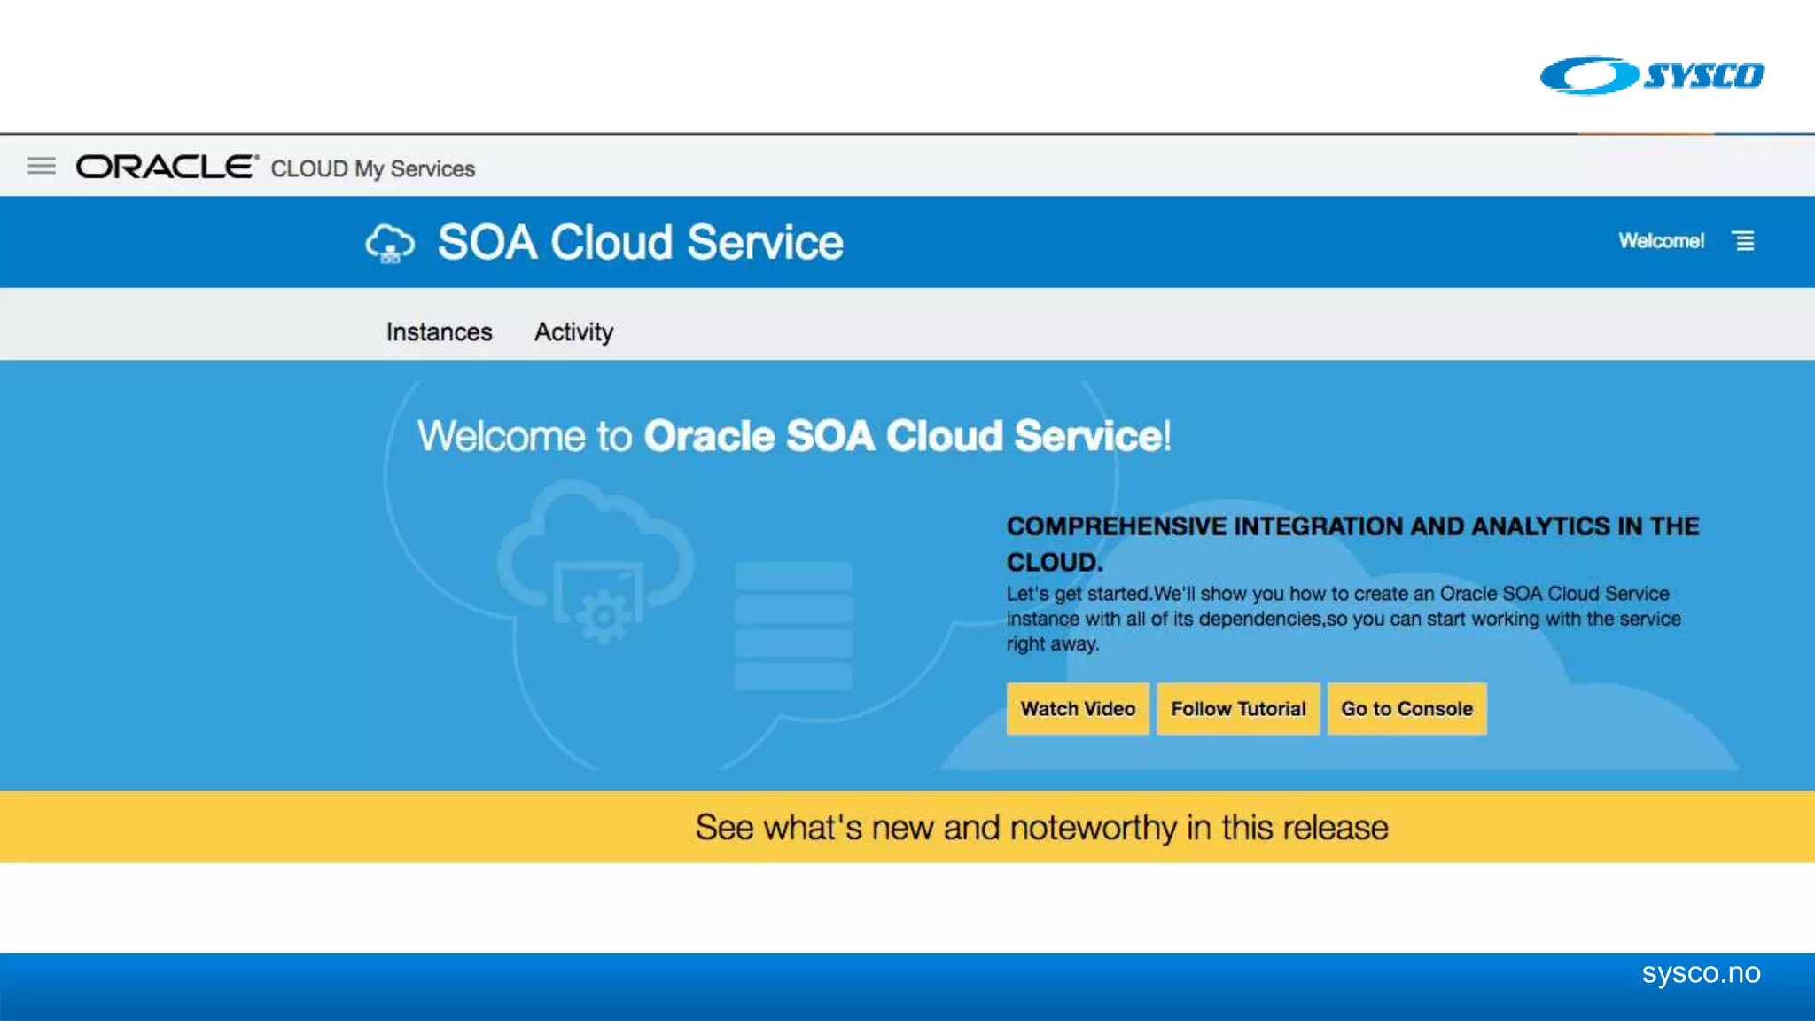Open the hamburger navigation menu

pos(41,166)
